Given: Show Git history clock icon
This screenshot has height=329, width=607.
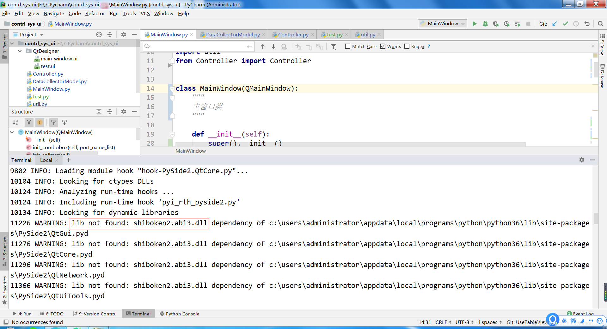Looking at the screenshot, I should [576, 24].
